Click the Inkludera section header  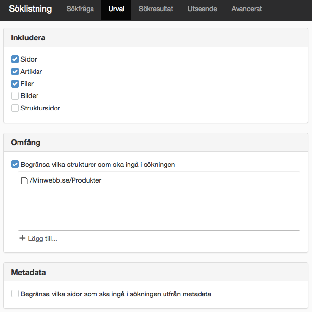pos(156,37)
